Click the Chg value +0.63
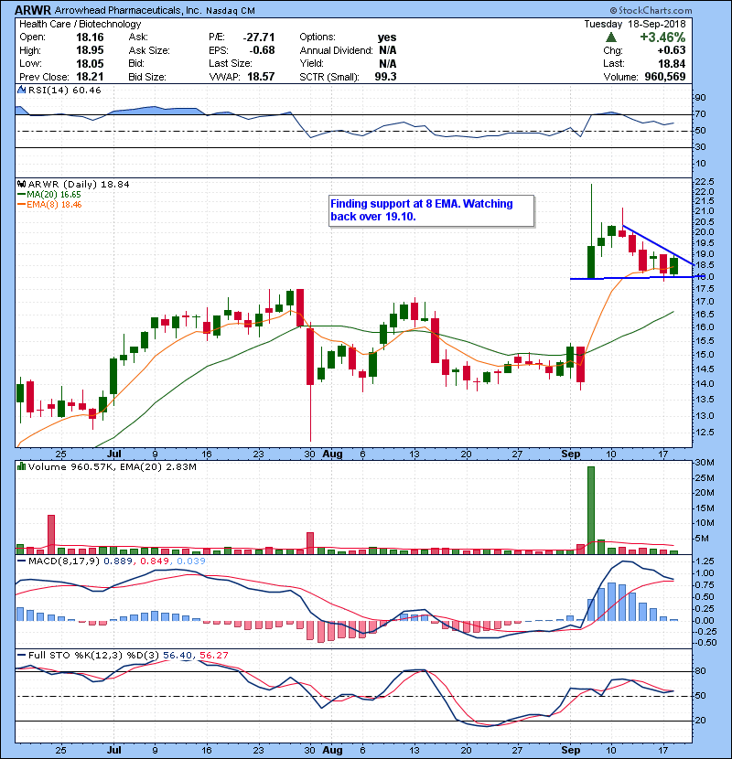The image size is (732, 759). pyautogui.click(x=672, y=50)
